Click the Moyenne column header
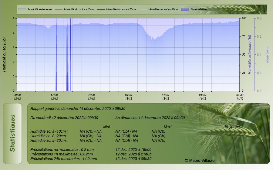273x170 pixels. [x=232, y=127]
